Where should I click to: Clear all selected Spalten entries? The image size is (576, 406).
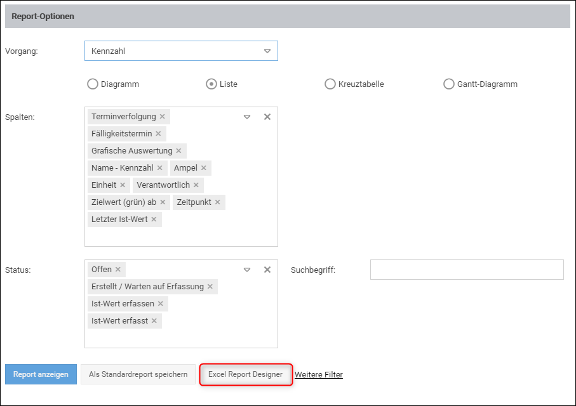point(267,117)
